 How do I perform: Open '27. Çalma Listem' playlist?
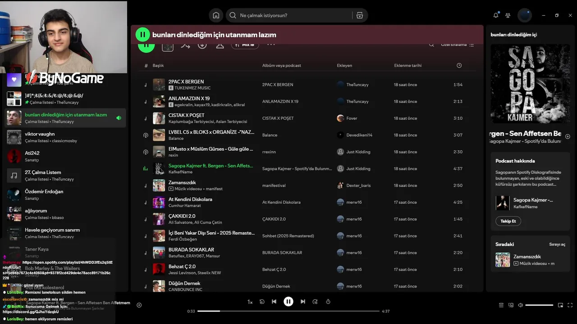[x=65, y=175]
